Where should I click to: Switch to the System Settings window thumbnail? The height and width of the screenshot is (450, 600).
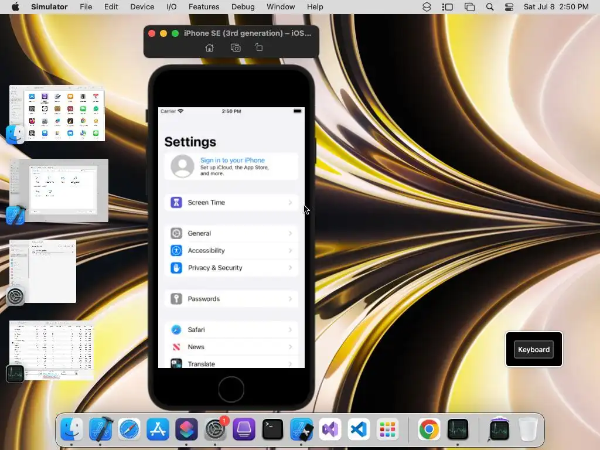tap(43, 271)
